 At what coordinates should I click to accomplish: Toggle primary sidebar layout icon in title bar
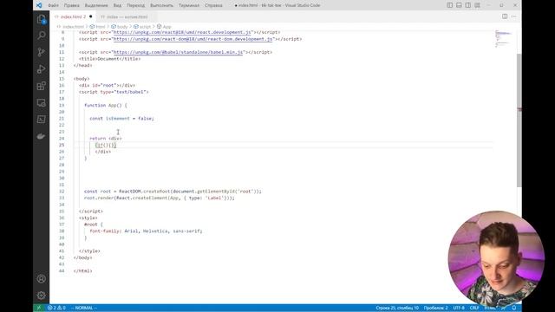pyautogui.click(x=449, y=5)
